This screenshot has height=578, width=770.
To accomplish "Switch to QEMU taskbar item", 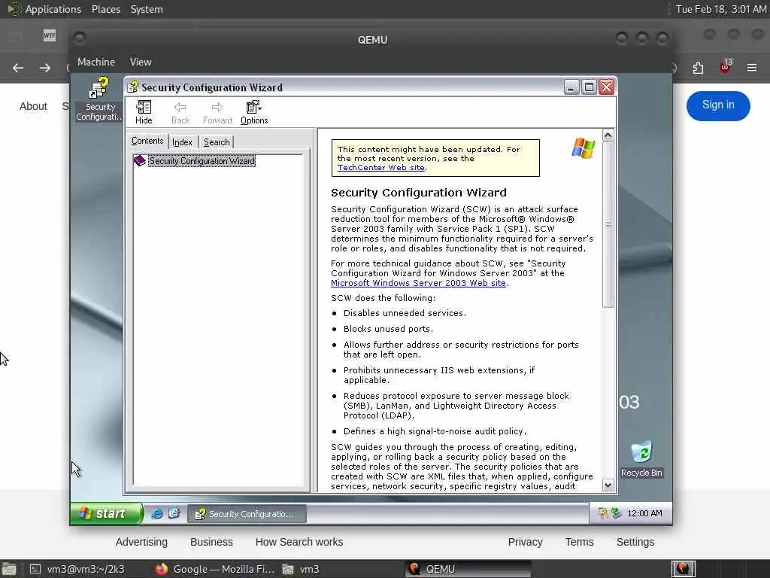I will pos(469,569).
